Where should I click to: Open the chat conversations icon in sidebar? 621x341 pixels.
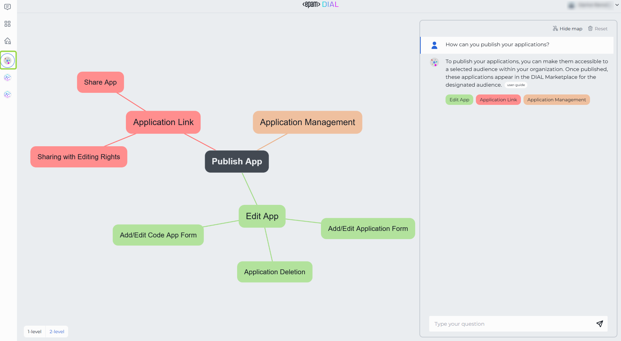(x=8, y=7)
